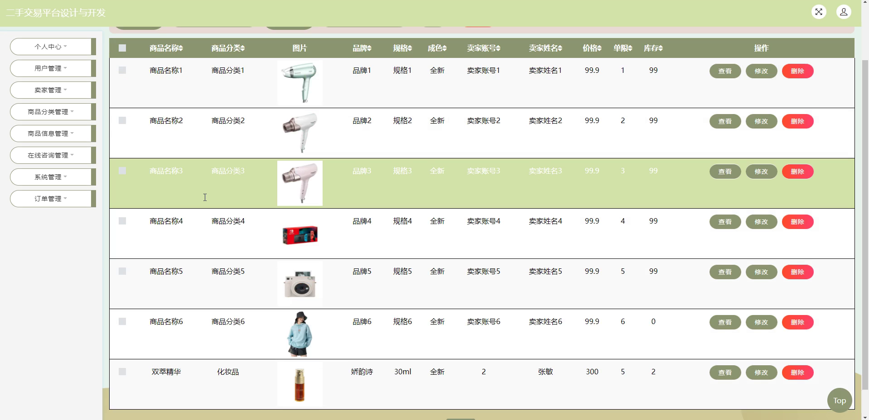Edit 商品名称4 using 修改 button
The height and width of the screenshot is (420, 869).
(x=761, y=222)
